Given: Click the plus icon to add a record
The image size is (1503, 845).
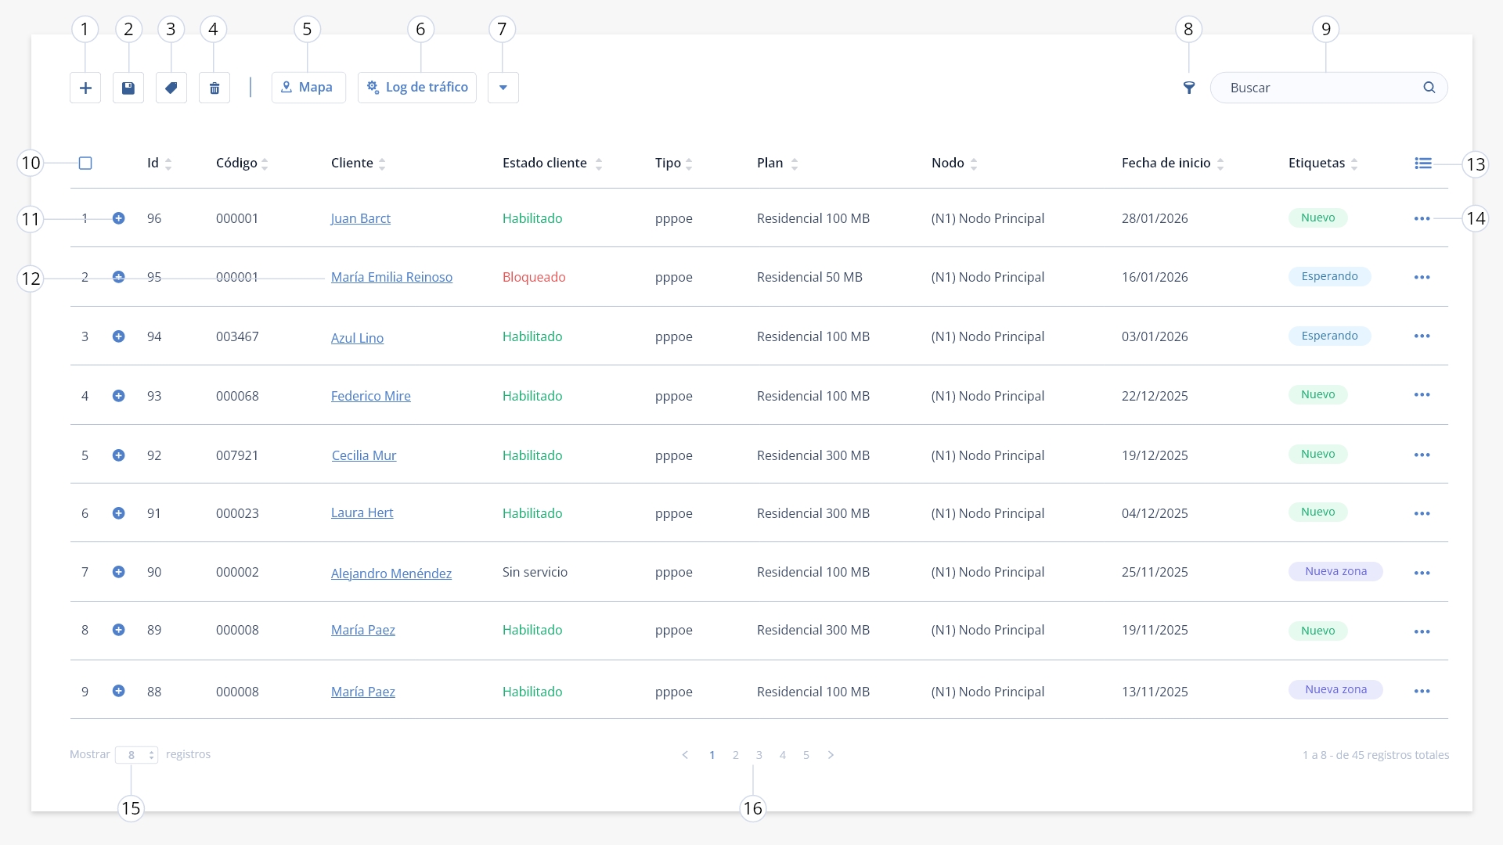Looking at the screenshot, I should click(x=85, y=88).
